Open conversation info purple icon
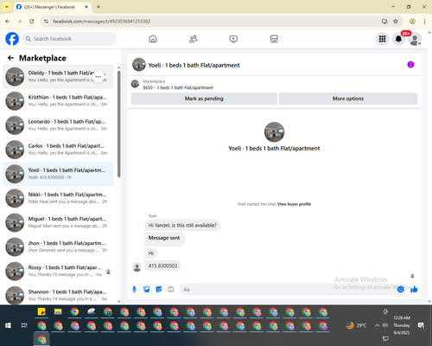432x346 pixels. 410,65
